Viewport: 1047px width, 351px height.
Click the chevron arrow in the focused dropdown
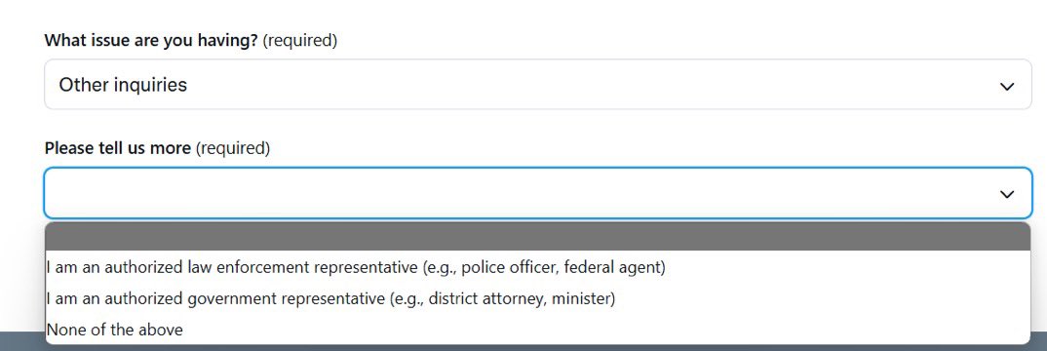[1006, 194]
